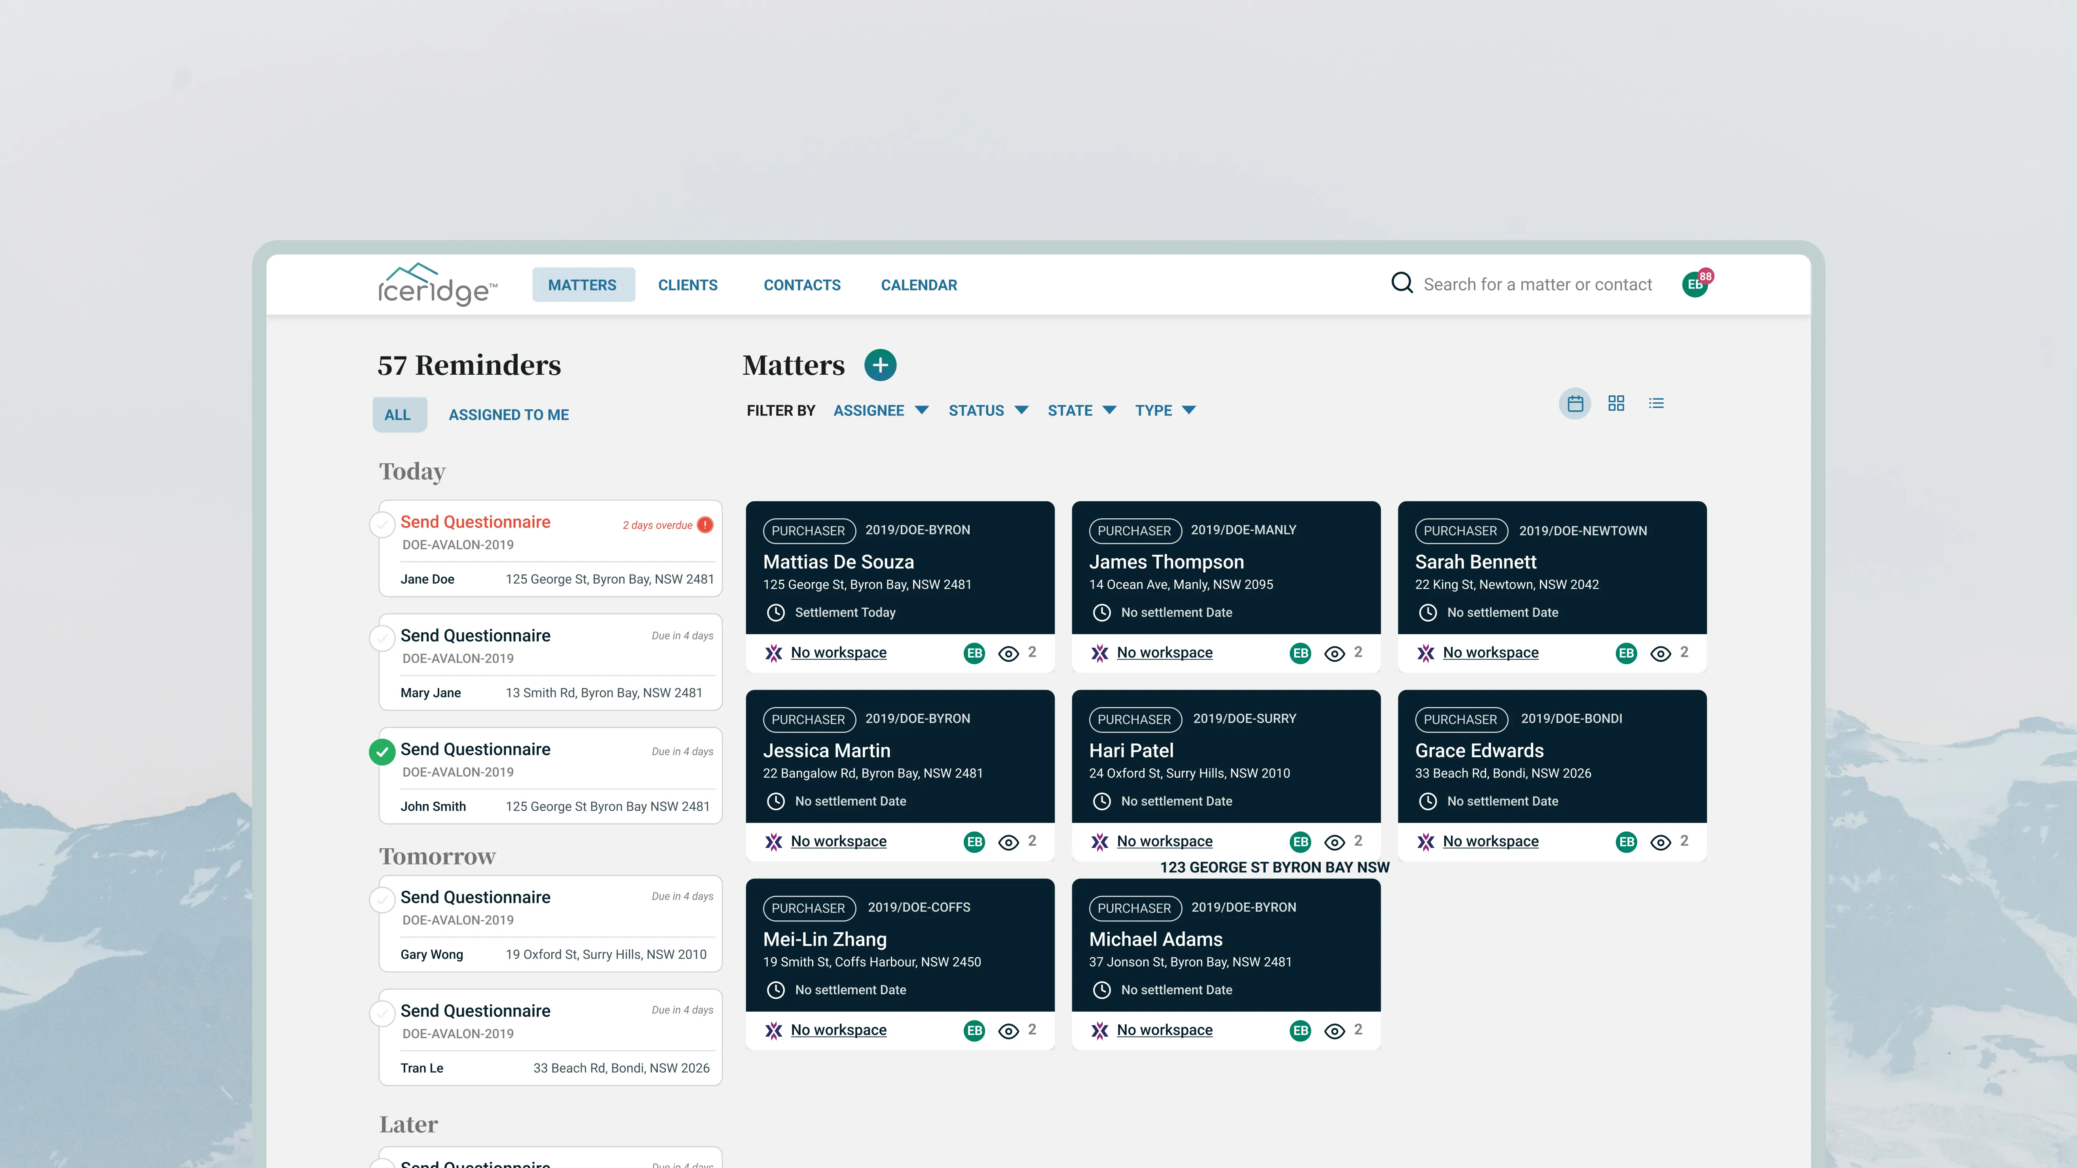
Task: Click workspace icon on James Thompson card
Action: click(x=1100, y=653)
